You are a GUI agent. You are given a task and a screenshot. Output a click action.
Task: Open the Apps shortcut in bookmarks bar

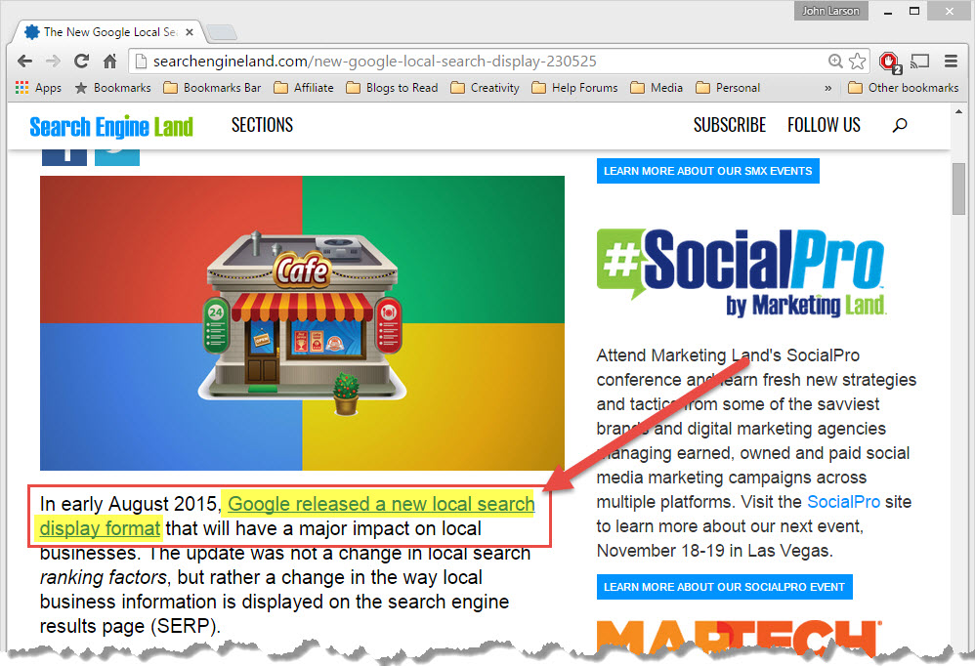(38, 88)
